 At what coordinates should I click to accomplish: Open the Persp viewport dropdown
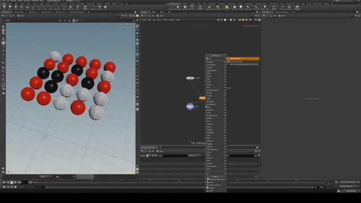click(x=121, y=25)
